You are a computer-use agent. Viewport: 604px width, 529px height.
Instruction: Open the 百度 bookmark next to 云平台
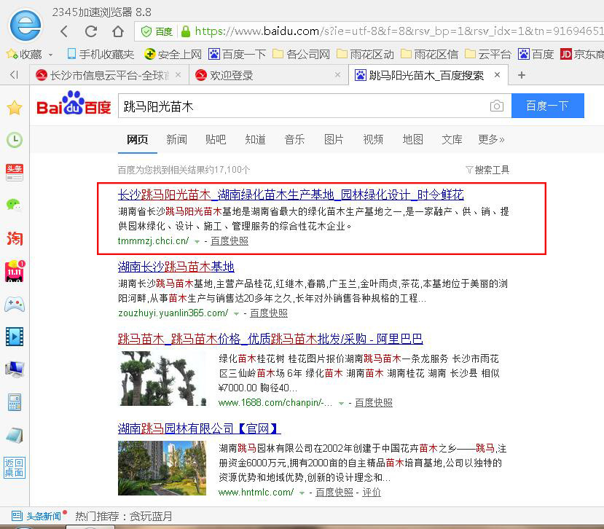[x=536, y=55]
